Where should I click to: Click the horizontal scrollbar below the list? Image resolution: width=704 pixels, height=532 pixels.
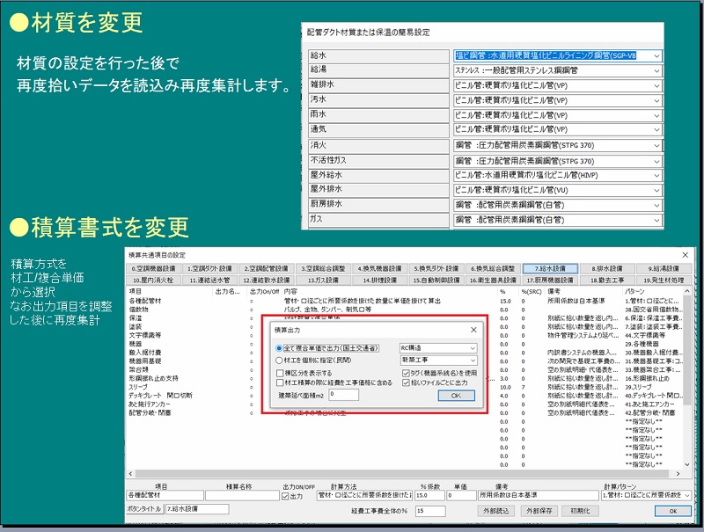coord(404,473)
